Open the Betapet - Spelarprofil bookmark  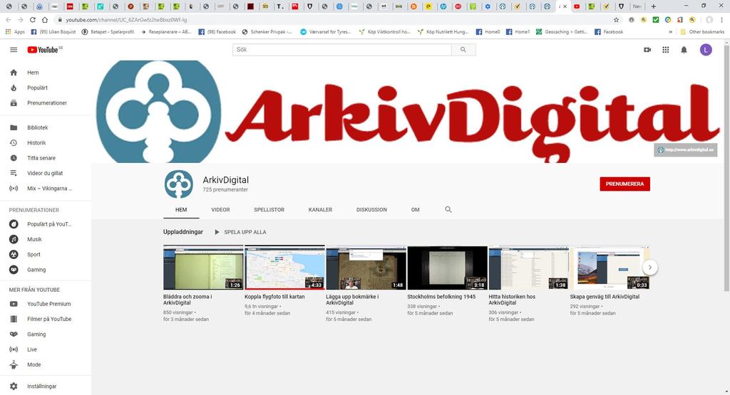[x=108, y=32]
